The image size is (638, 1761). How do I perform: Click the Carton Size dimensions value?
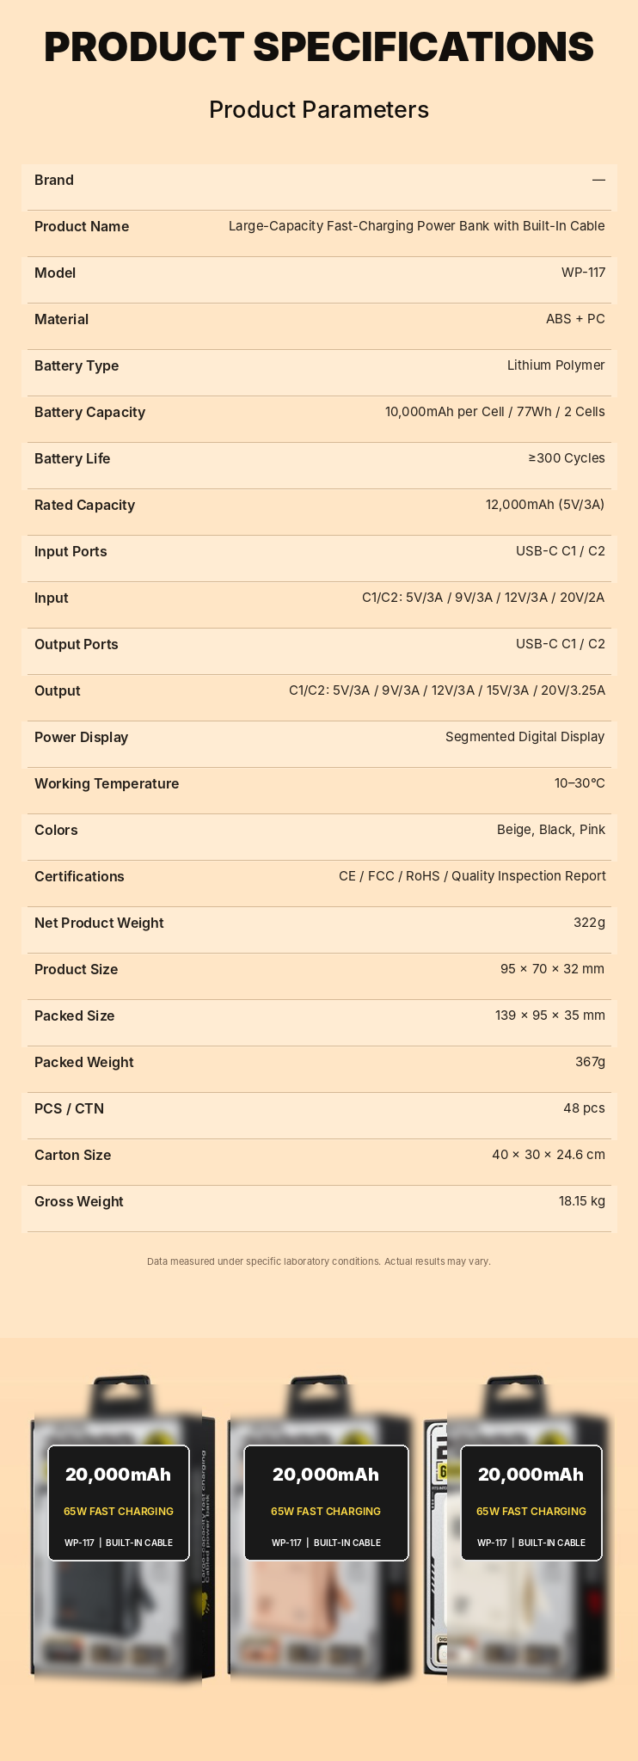[549, 1155]
